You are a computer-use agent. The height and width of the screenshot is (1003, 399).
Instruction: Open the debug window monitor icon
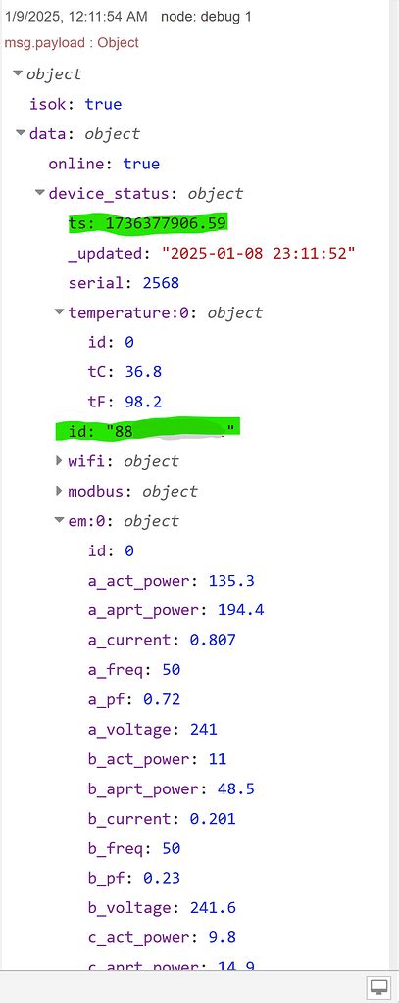click(379, 986)
